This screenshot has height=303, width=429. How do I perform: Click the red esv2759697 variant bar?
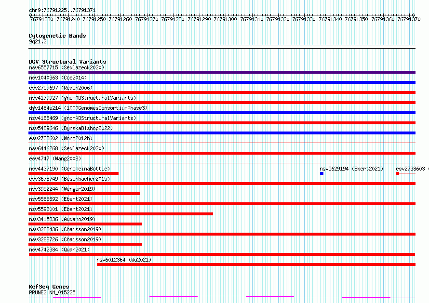click(x=222, y=92)
